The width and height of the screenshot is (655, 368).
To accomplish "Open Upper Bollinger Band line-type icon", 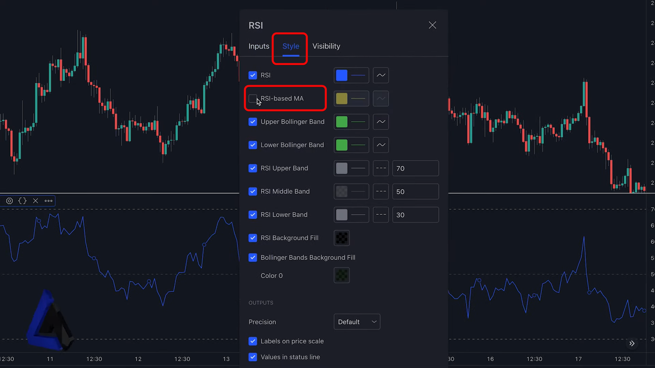I will click(x=381, y=122).
